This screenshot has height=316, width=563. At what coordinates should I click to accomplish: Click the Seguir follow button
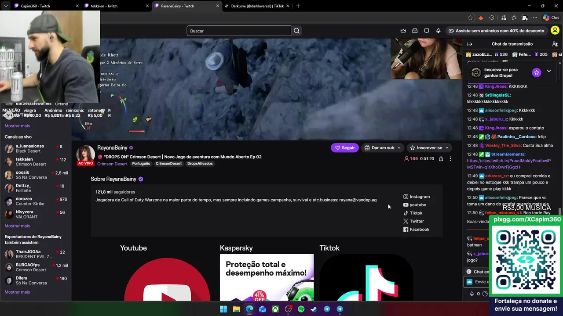pos(345,148)
